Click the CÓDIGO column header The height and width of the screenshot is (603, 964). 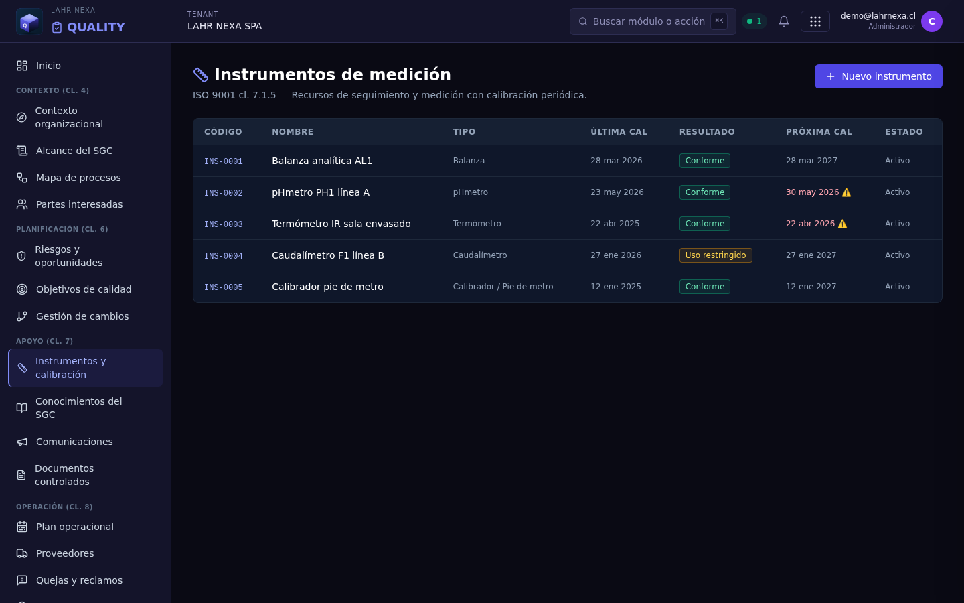click(223, 132)
